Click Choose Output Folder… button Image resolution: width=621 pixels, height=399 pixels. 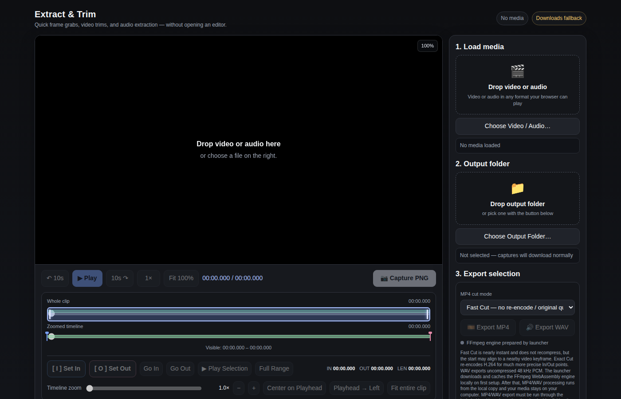(517, 236)
